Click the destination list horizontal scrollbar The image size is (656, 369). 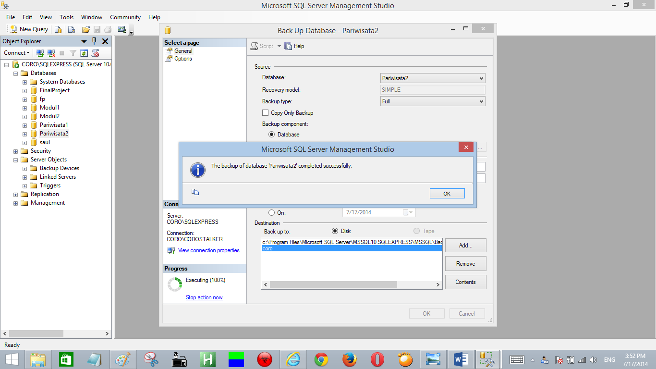coord(352,284)
